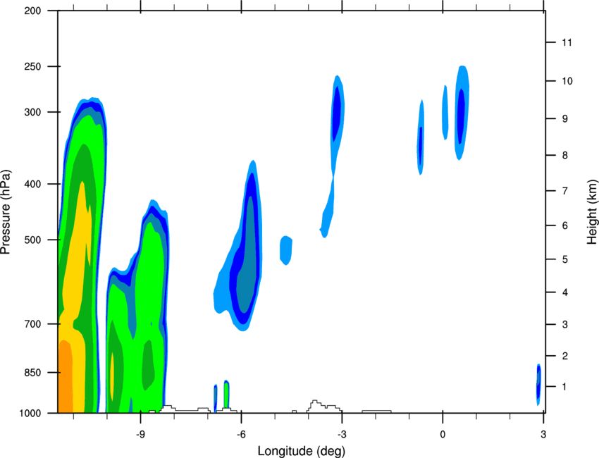Select the -9 longitude tick label
599x458 pixels.
click(x=140, y=435)
